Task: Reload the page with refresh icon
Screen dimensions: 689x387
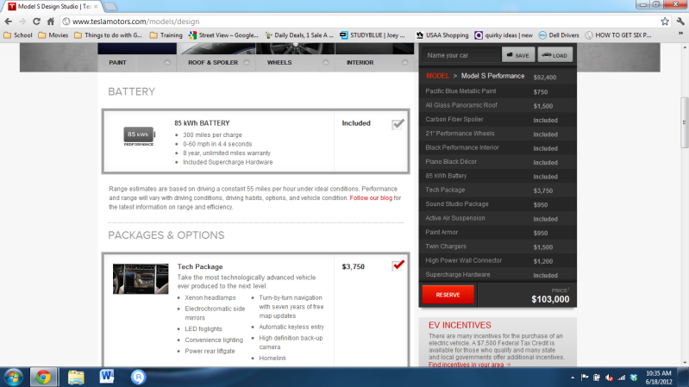Action: tap(36, 21)
